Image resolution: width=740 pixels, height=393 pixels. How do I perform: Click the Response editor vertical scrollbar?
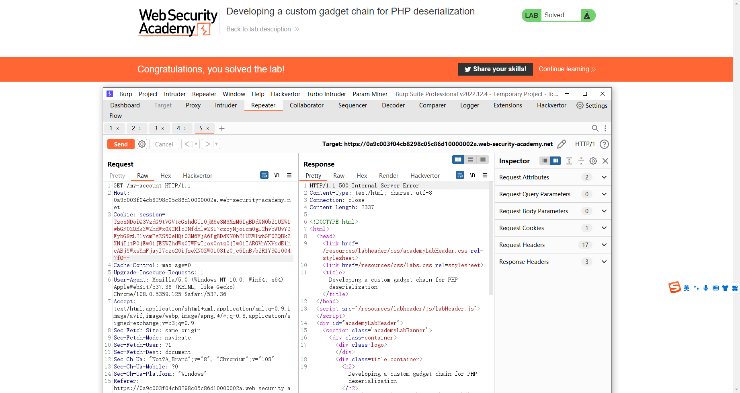(x=491, y=237)
